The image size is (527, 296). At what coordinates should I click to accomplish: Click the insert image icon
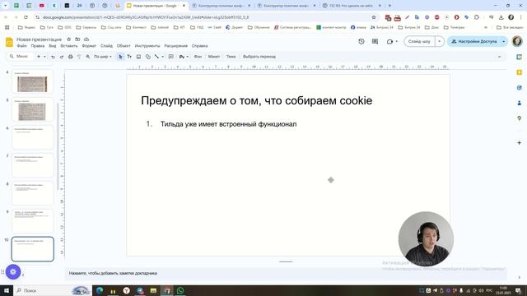[138, 57]
